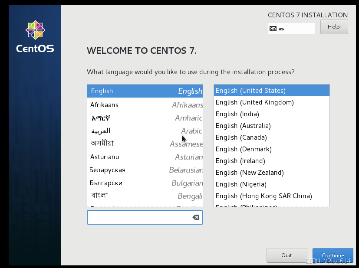Click the Quit button
This screenshot has height=268, width=359.
pos(287,255)
